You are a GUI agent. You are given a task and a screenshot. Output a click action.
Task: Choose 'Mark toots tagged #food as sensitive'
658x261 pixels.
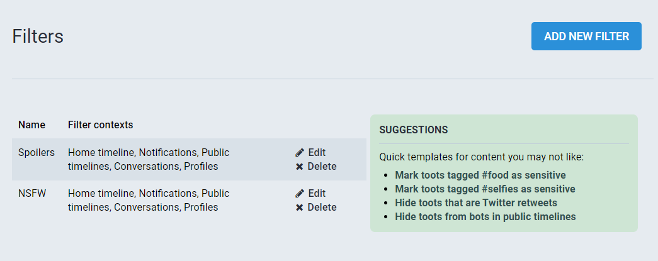(480, 175)
